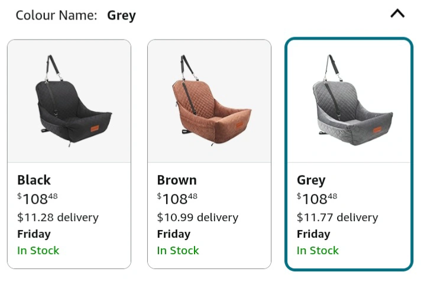The image size is (424, 282).
Task: Click the $108.48 price under Brown
Action: click(x=177, y=198)
